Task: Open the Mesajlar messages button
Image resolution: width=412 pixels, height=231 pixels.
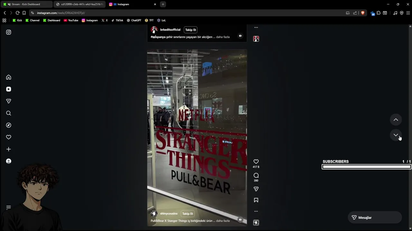Action: click(375, 218)
